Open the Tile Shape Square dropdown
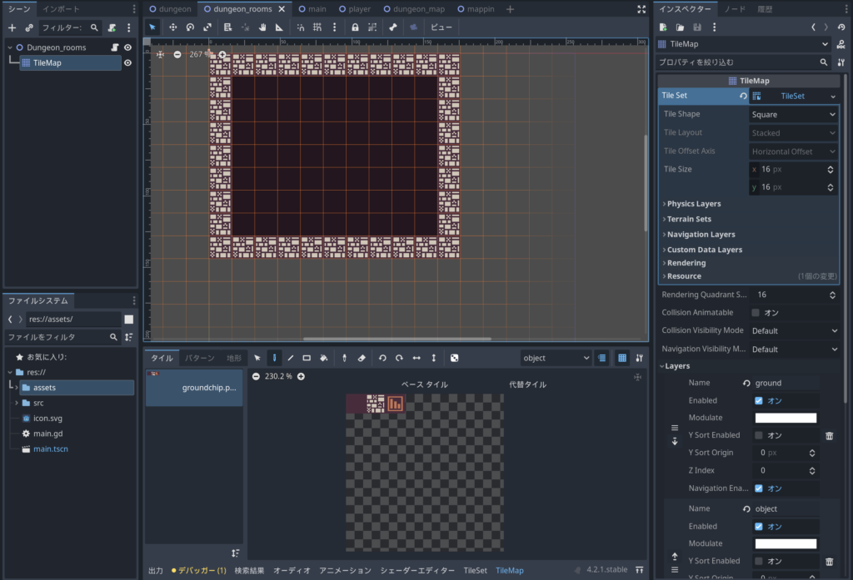853x580 pixels. click(x=793, y=115)
